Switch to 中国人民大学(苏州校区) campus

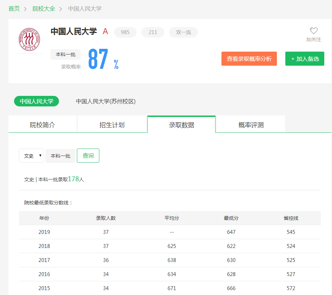tap(106, 101)
